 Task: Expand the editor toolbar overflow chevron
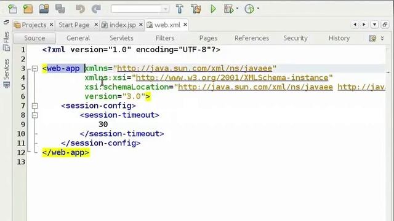coord(382,38)
